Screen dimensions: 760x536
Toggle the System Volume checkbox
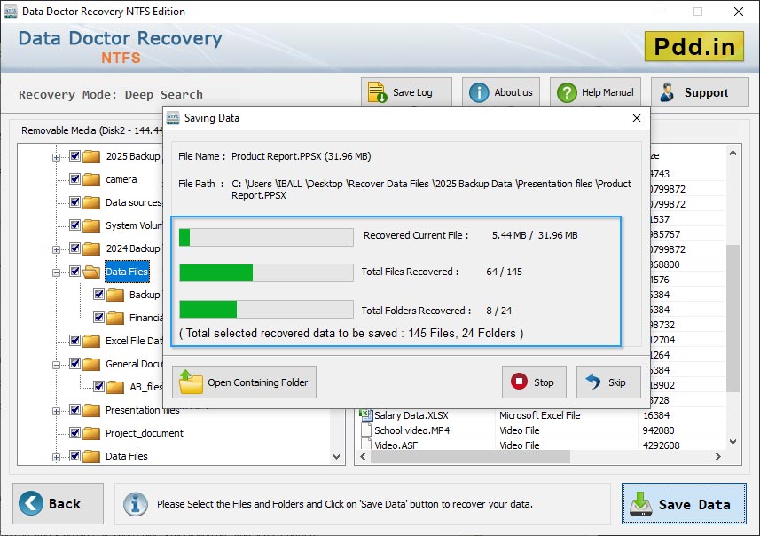(74, 225)
